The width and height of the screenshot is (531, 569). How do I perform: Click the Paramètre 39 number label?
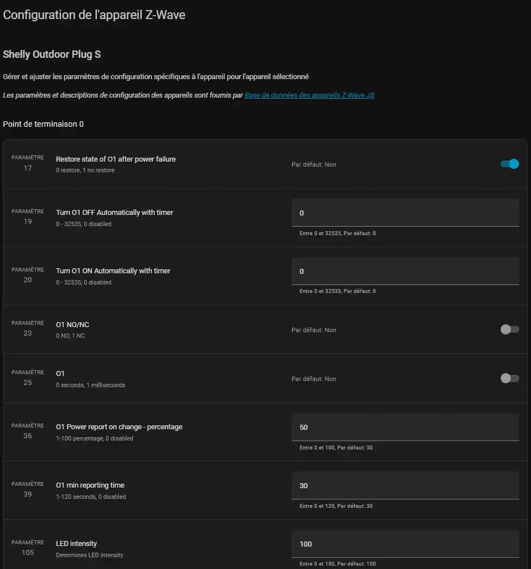pyautogui.click(x=27, y=494)
